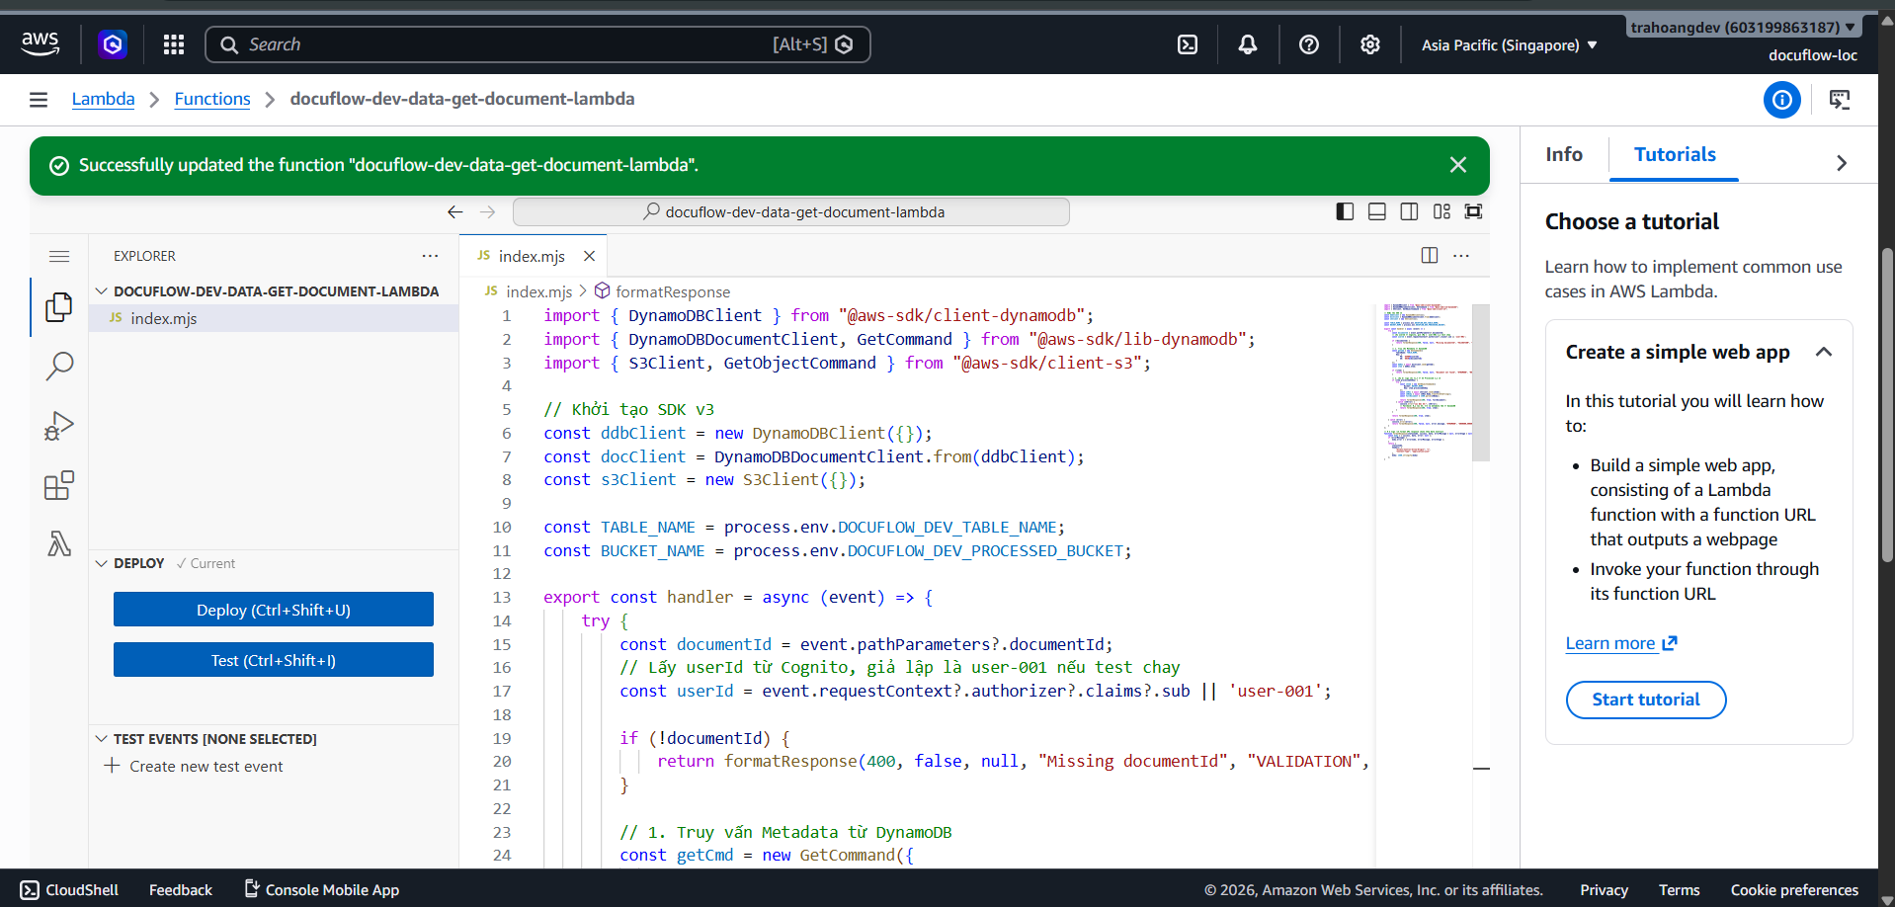Click the editor vertical scrollbar thumb
The image size is (1895, 907).
1481,382
